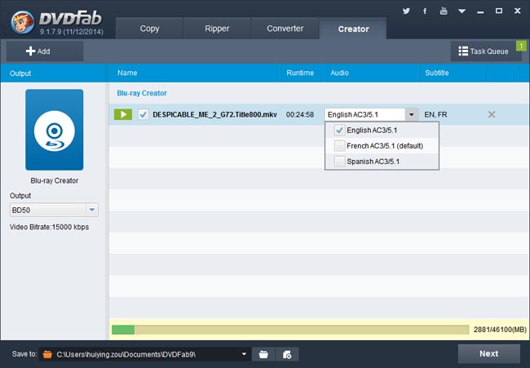Click the ISO image output icon

(287, 354)
